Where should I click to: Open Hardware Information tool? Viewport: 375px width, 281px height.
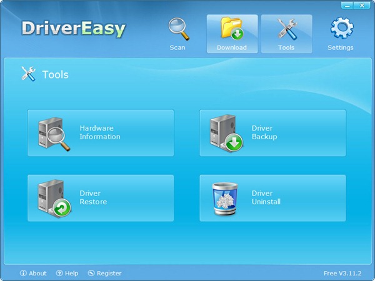(101, 133)
